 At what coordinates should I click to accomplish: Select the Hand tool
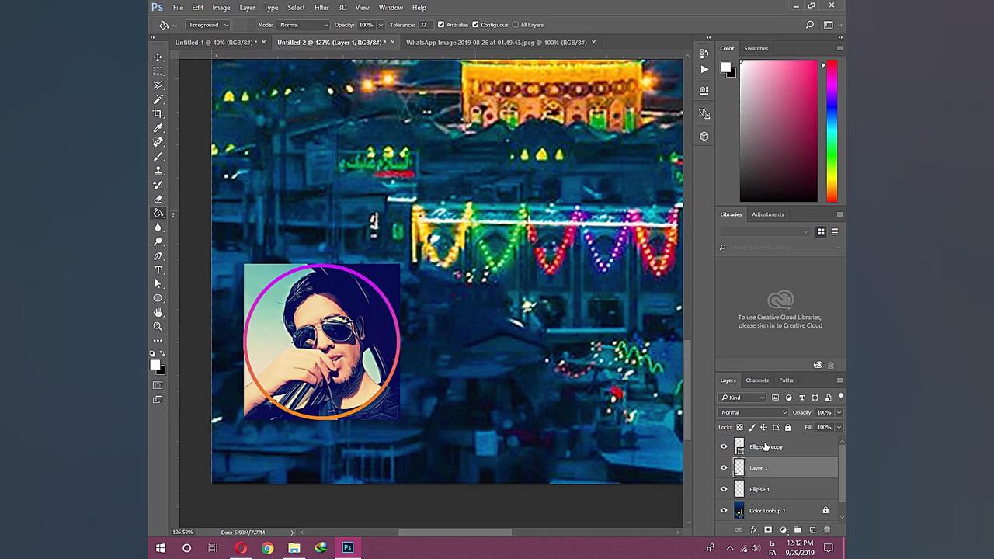[158, 312]
